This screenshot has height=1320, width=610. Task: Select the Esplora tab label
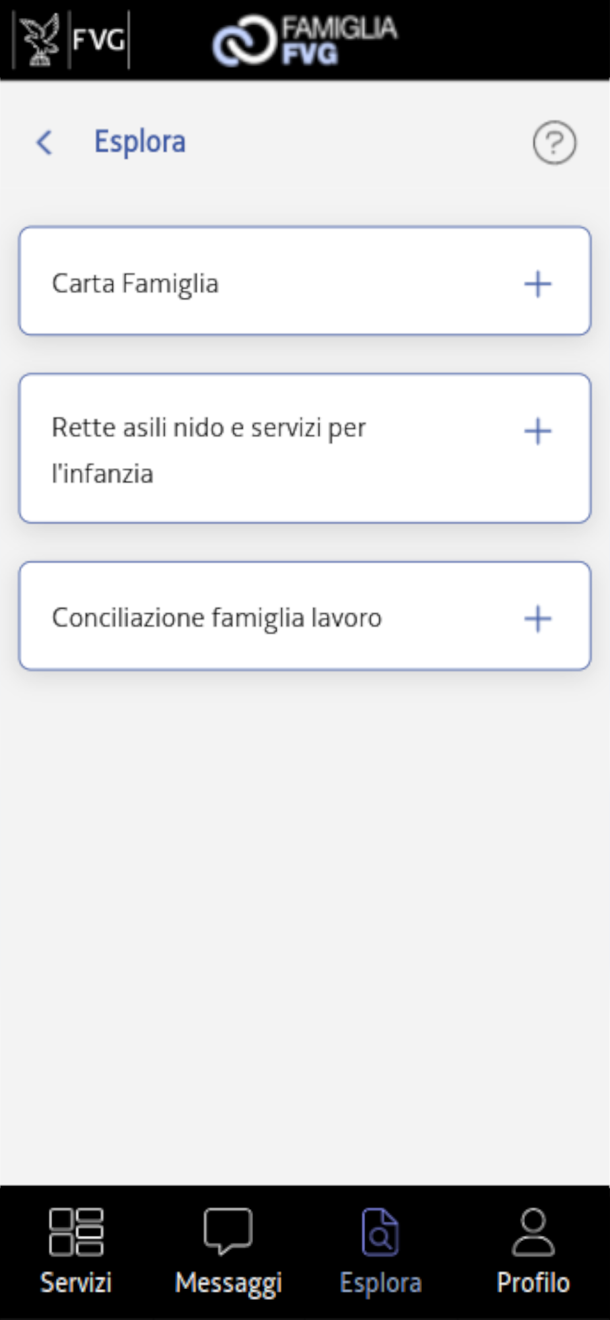click(380, 1283)
